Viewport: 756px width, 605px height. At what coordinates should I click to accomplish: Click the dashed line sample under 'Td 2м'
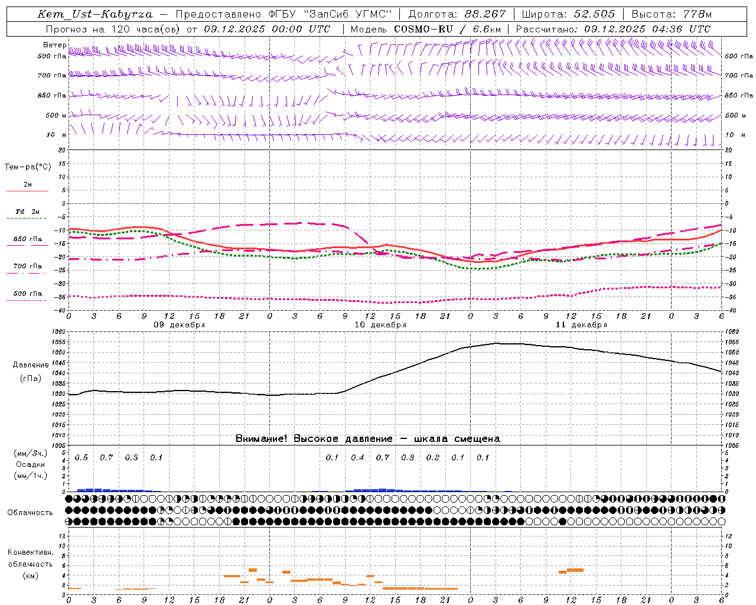(27, 219)
